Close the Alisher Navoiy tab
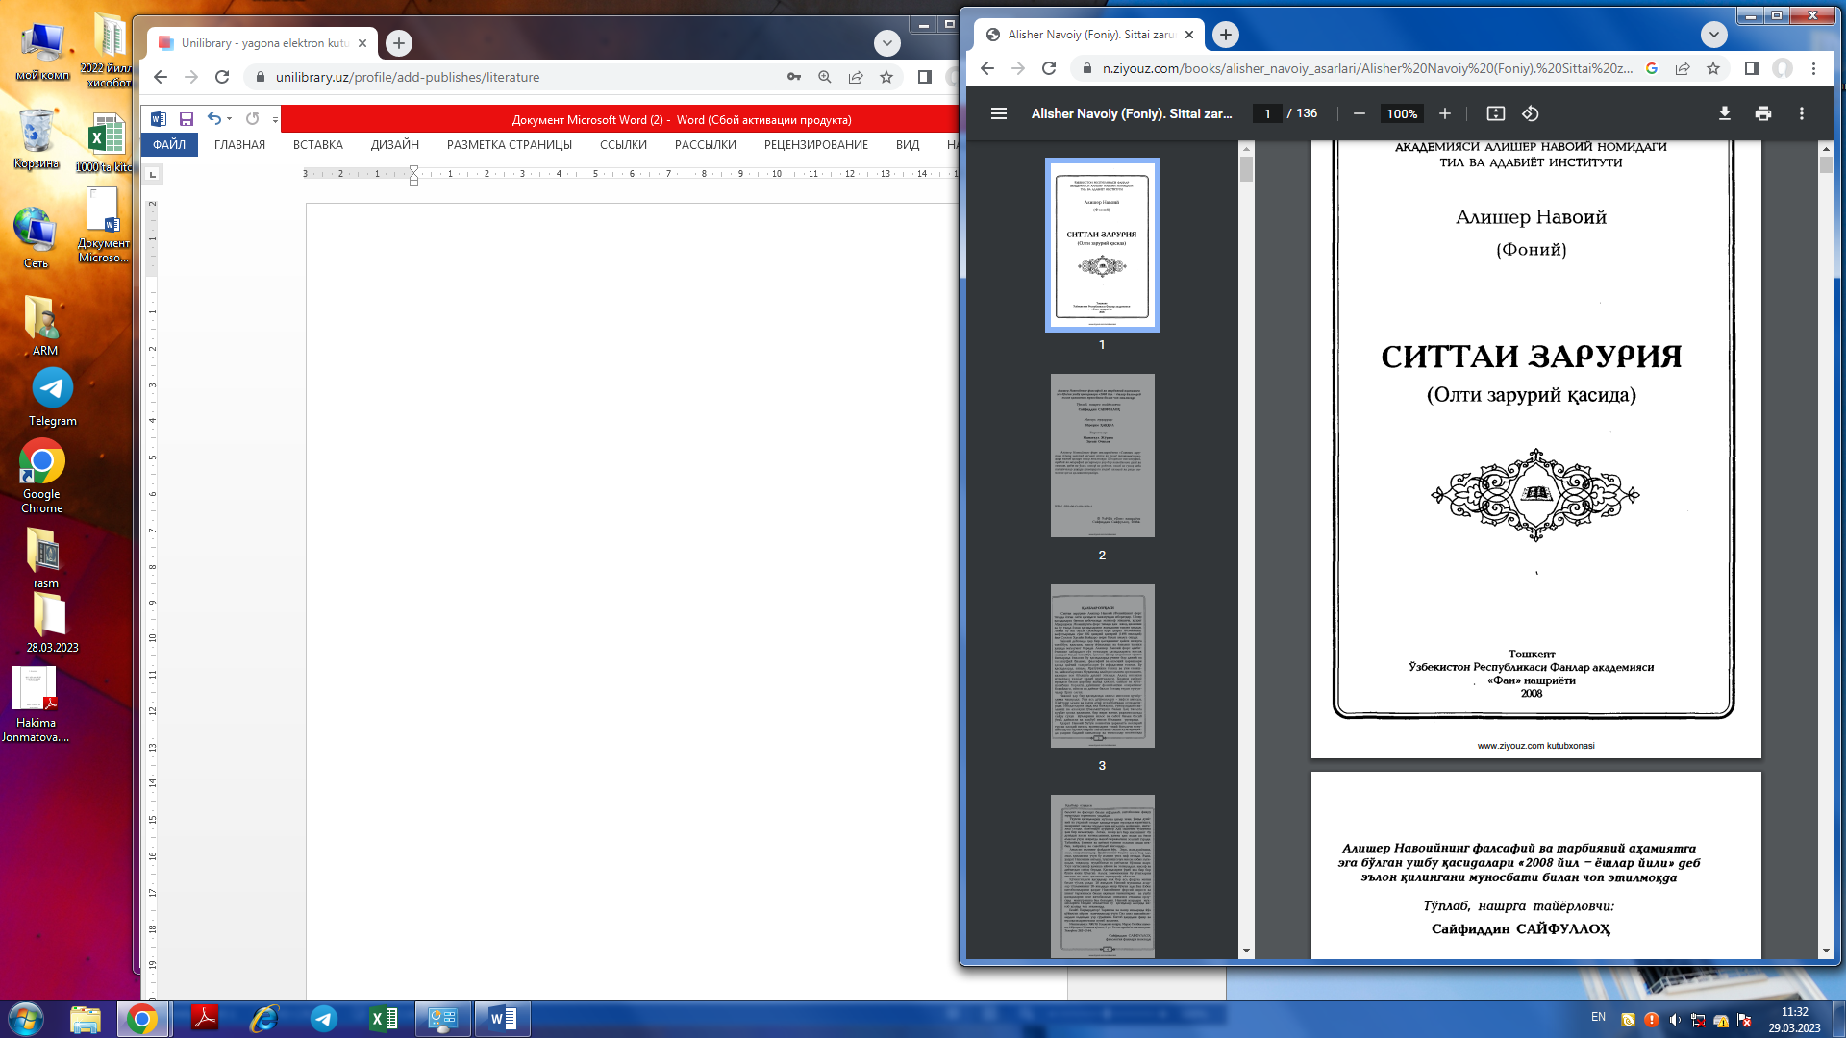Viewport: 1846px width, 1038px height. click(1188, 35)
